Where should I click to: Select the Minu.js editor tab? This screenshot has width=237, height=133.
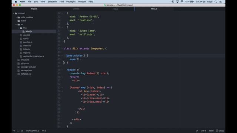tap(154, 9)
